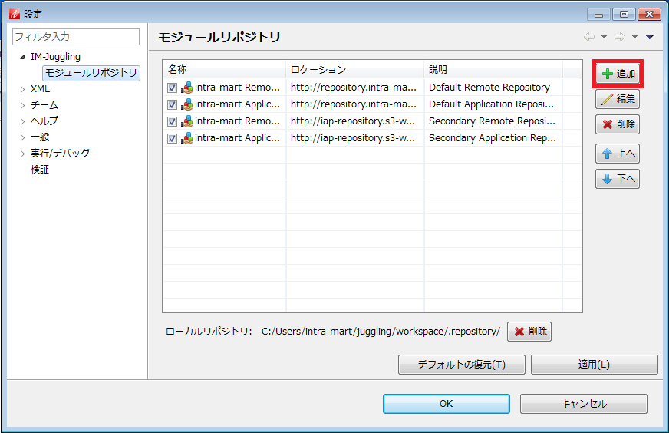Delete local repository with 削除 button
This screenshot has height=433, width=669.
tap(529, 332)
